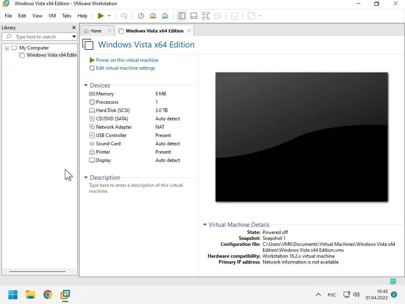Click the 3.0 TB hard disk value
Viewport: 405px width, 304px height.
tap(161, 110)
